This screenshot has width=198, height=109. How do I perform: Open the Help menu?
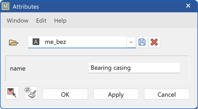(60, 21)
